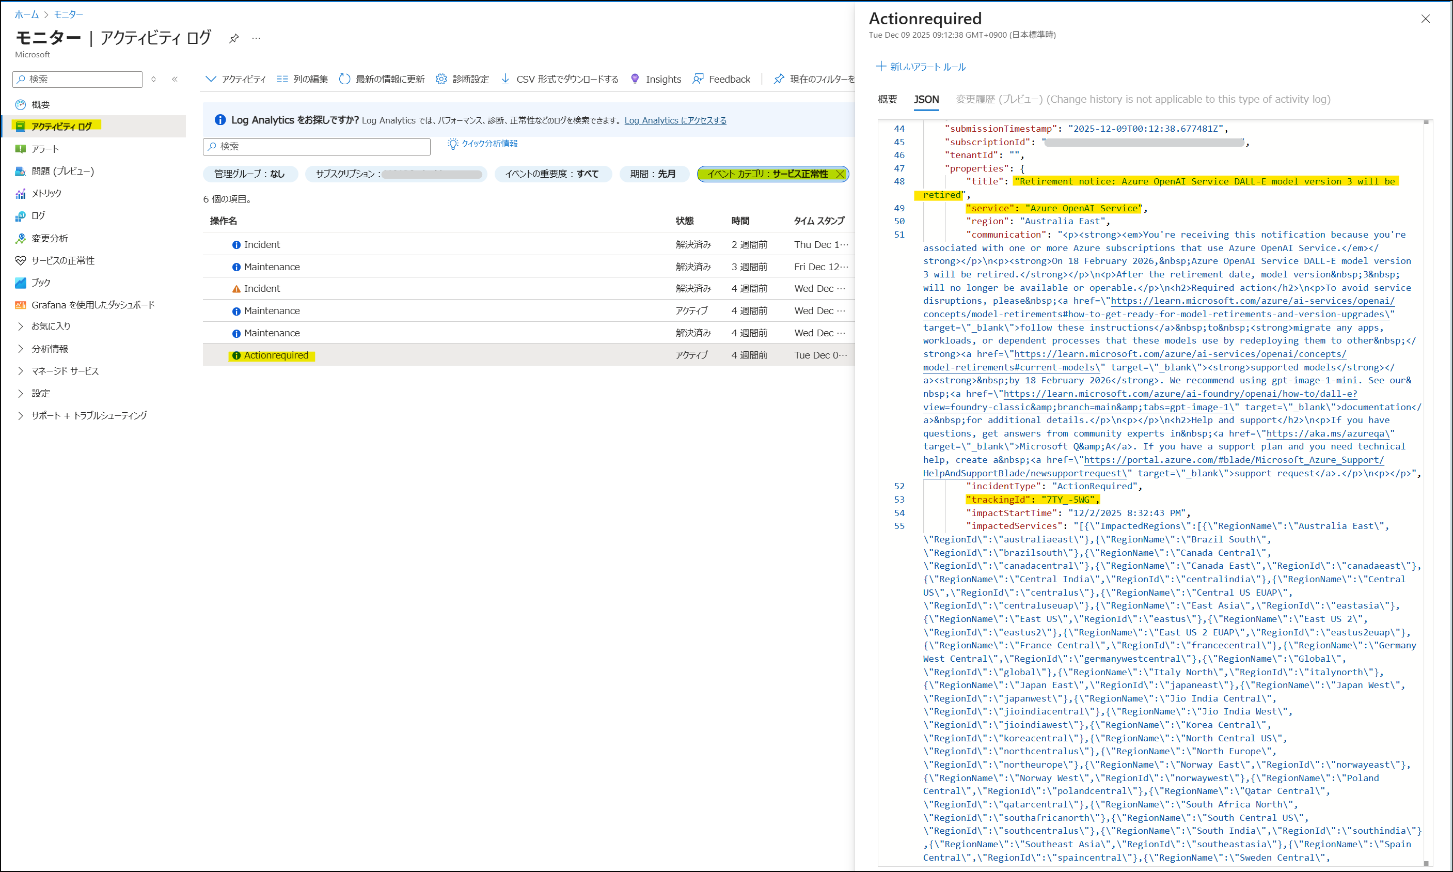The image size is (1453, 872).
Task: Select the Incident row from 2 週間前
Action: [529, 244]
